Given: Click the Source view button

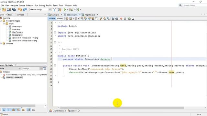Looking at the screenshot, I should pyautogui.click(x=52, y=19).
